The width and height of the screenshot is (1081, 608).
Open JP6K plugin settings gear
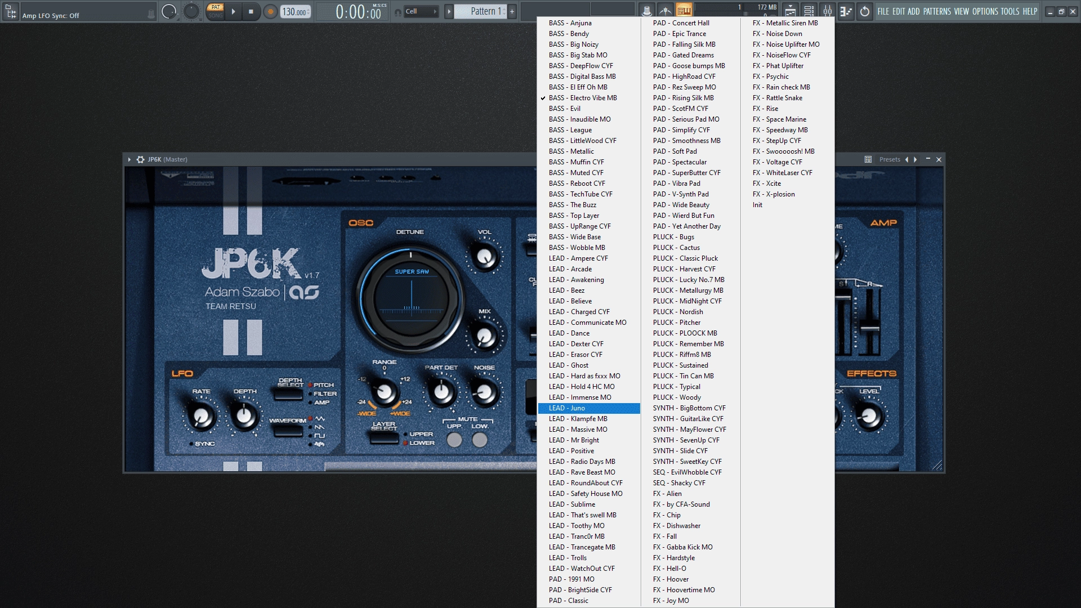[x=140, y=159]
